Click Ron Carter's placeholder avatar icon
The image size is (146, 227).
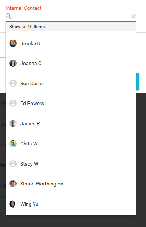click(x=13, y=83)
